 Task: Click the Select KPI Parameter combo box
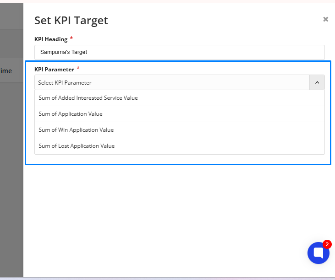(172, 82)
